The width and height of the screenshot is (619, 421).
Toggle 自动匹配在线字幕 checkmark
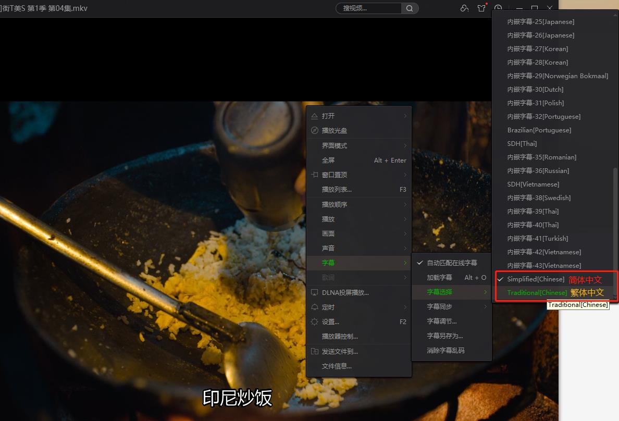point(452,263)
